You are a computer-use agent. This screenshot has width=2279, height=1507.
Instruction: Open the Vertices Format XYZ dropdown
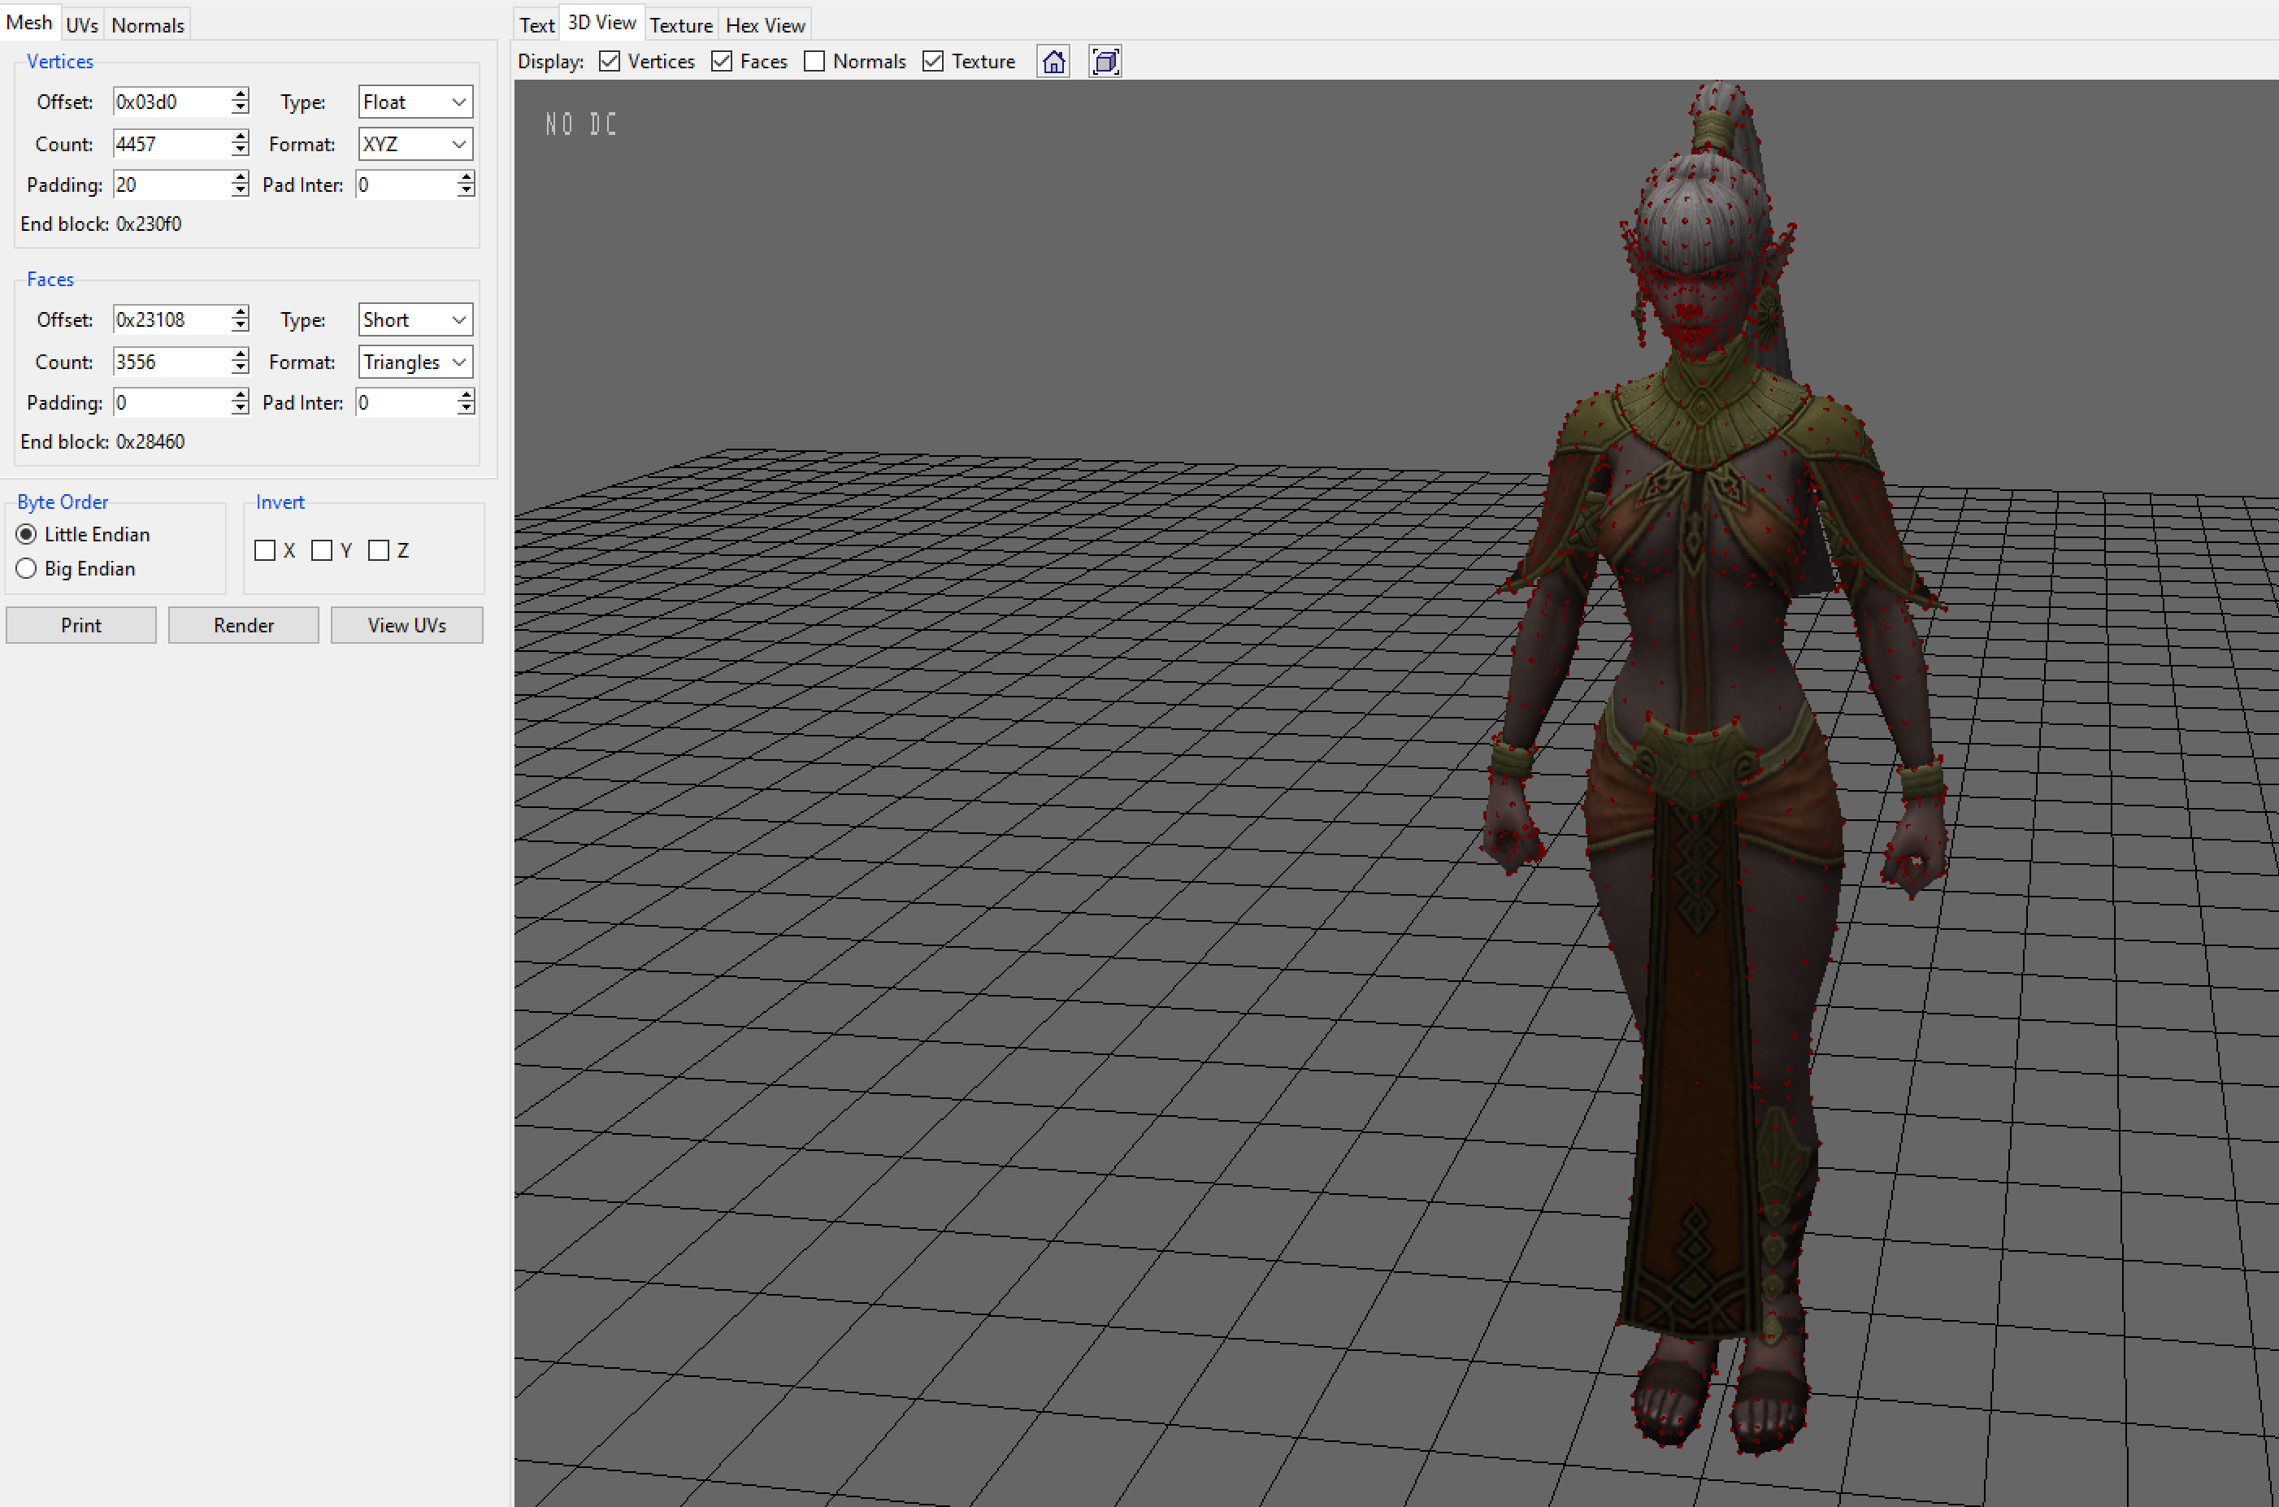coord(415,144)
